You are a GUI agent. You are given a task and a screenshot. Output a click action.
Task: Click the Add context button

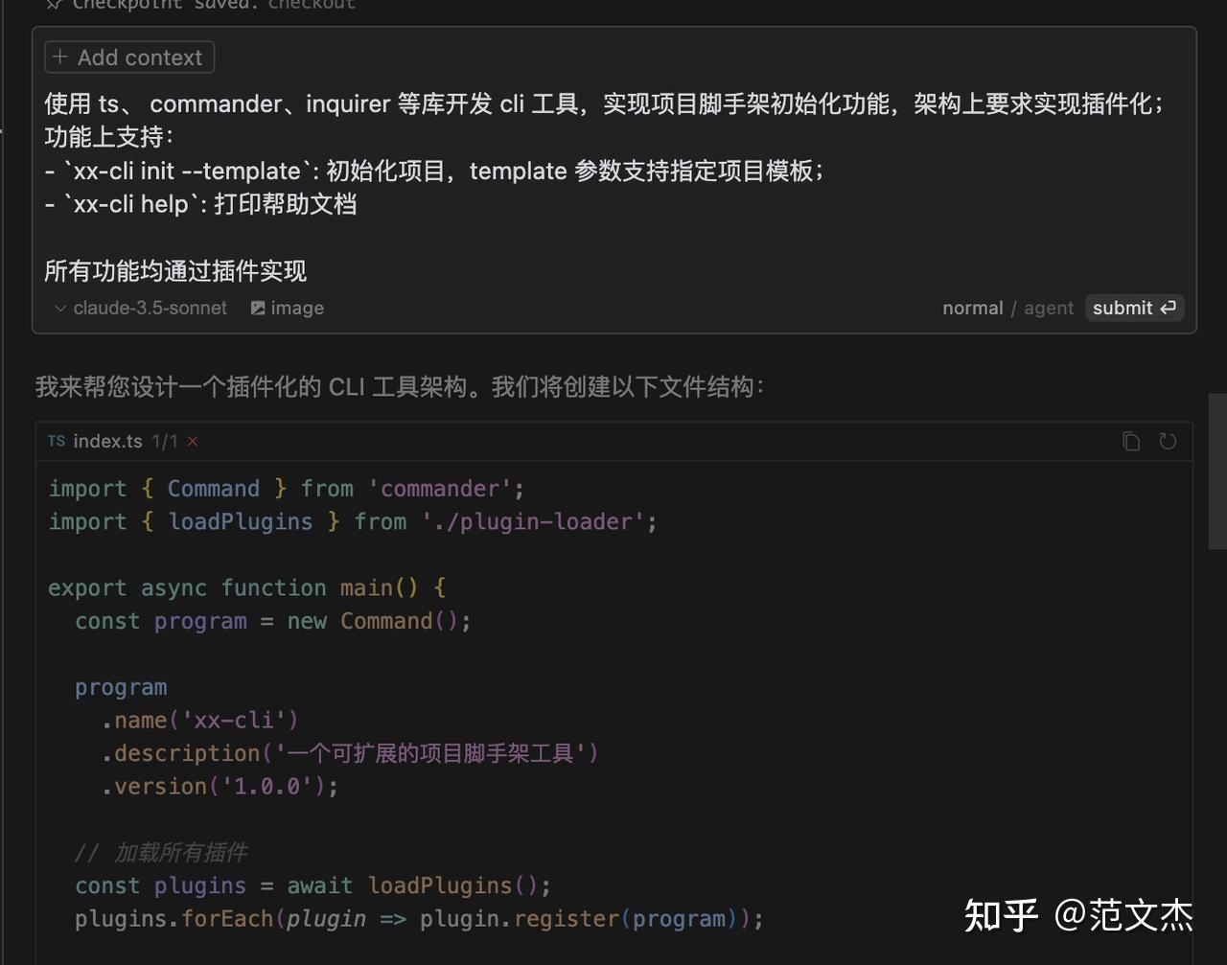tap(128, 57)
